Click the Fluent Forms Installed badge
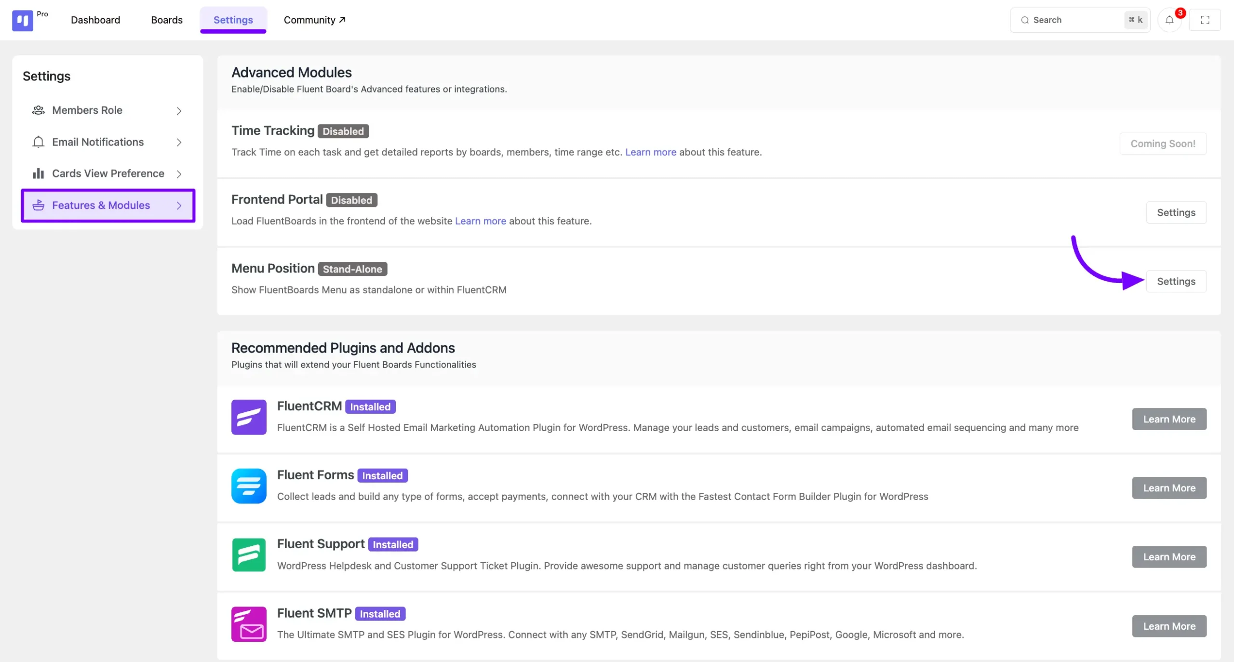 382,476
